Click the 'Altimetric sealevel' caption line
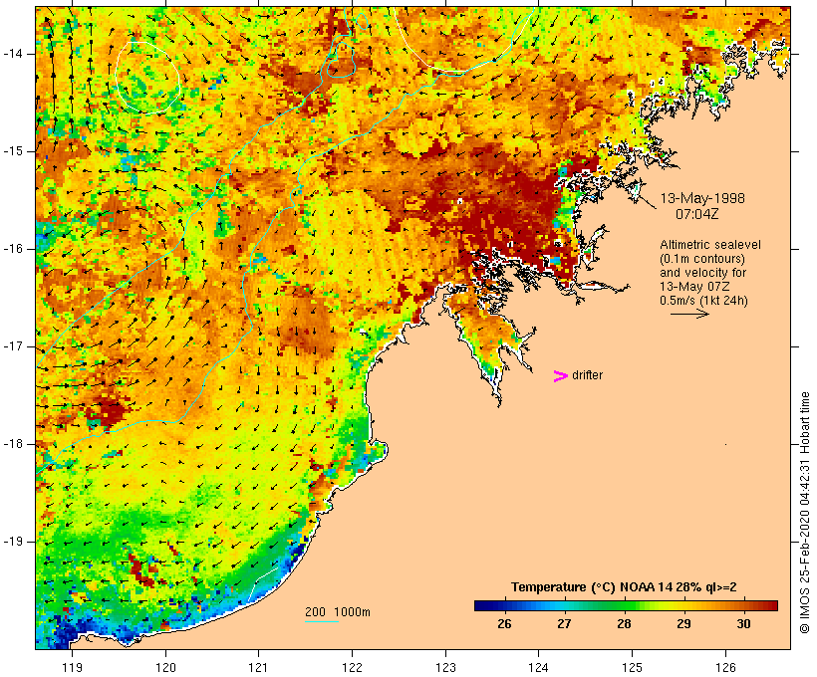The height and width of the screenshot is (677, 817). click(710, 244)
